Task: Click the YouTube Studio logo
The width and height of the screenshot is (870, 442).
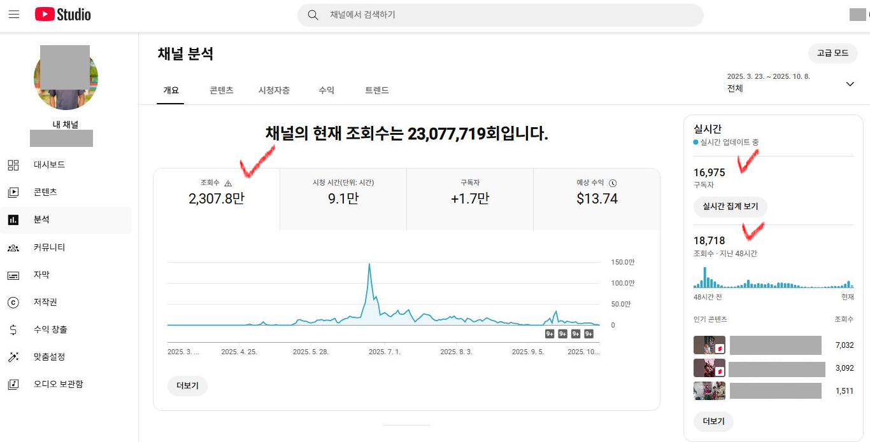Action: pos(63,15)
